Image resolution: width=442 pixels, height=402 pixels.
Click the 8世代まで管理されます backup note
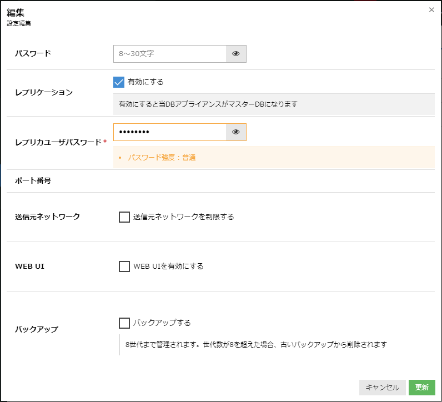coord(255,345)
